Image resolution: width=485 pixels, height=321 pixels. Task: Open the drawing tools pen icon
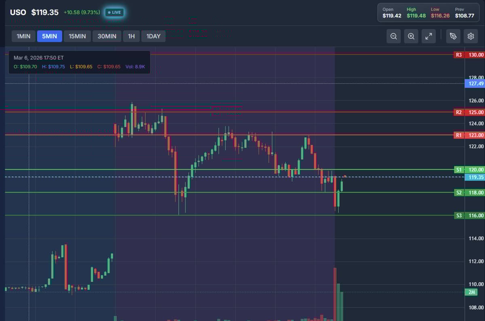pyautogui.click(x=453, y=36)
